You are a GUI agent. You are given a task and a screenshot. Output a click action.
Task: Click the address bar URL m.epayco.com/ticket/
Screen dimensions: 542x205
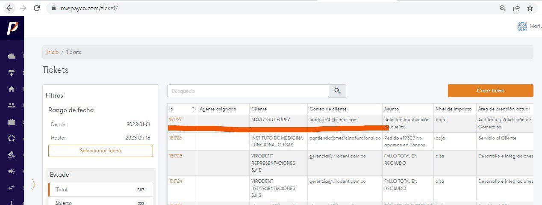pyautogui.click(x=88, y=8)
